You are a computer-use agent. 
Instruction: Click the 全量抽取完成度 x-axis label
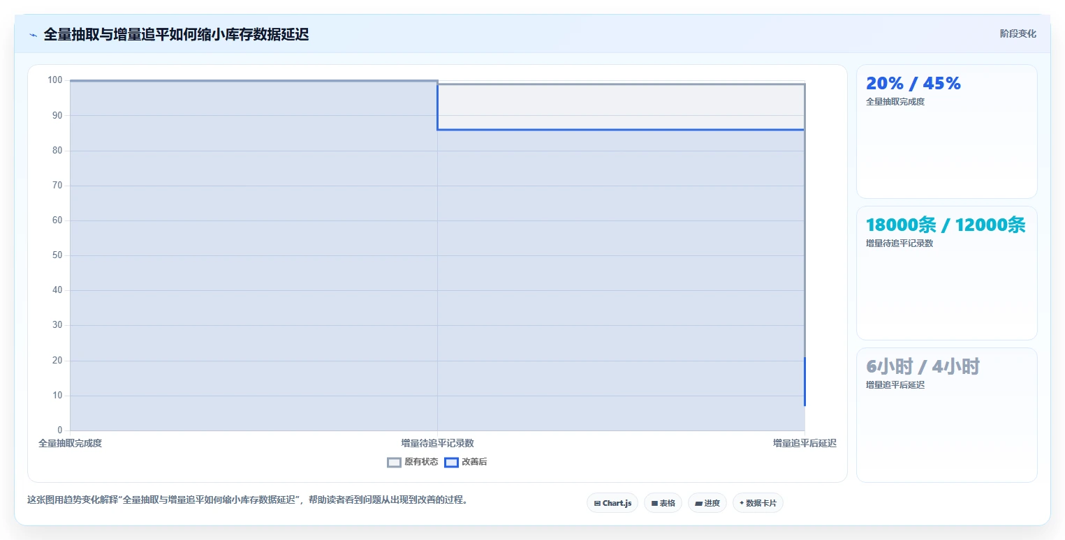[x=70, y=443]
